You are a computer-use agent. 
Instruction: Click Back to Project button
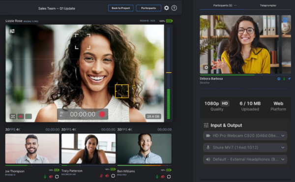tap(121, 8)
